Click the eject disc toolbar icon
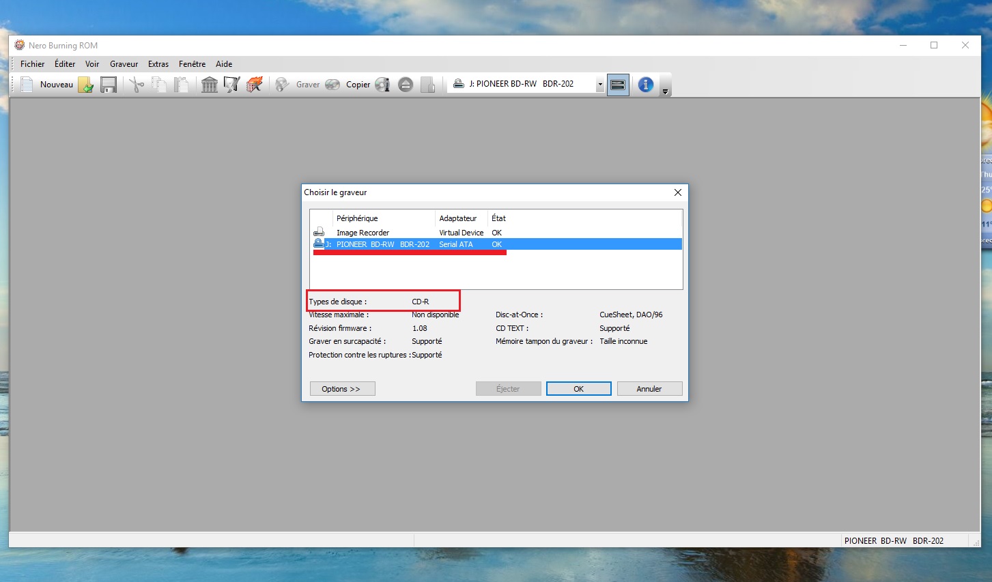This screenshot has width=992, height=582. pyautogui.click(x=406, y=85)
